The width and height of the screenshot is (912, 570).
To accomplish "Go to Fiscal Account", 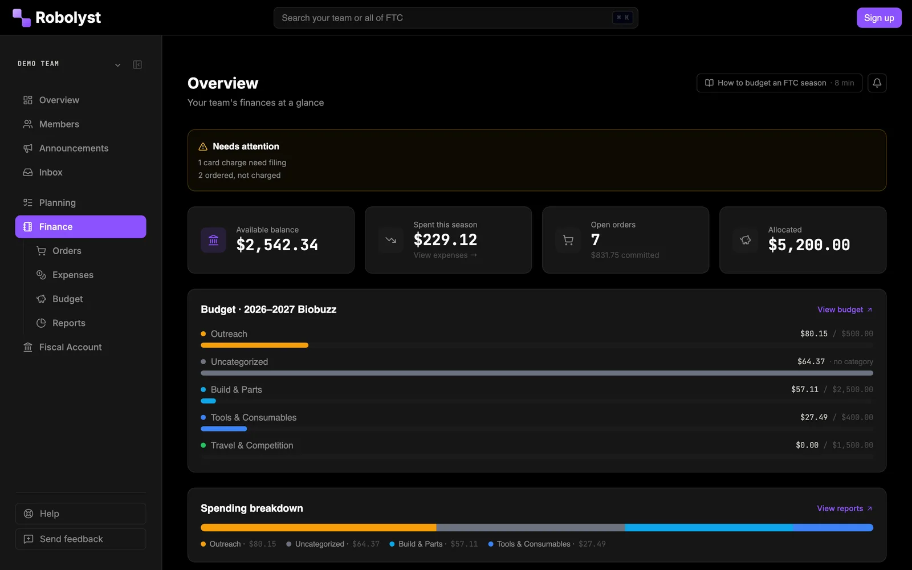I will point(80,347).
